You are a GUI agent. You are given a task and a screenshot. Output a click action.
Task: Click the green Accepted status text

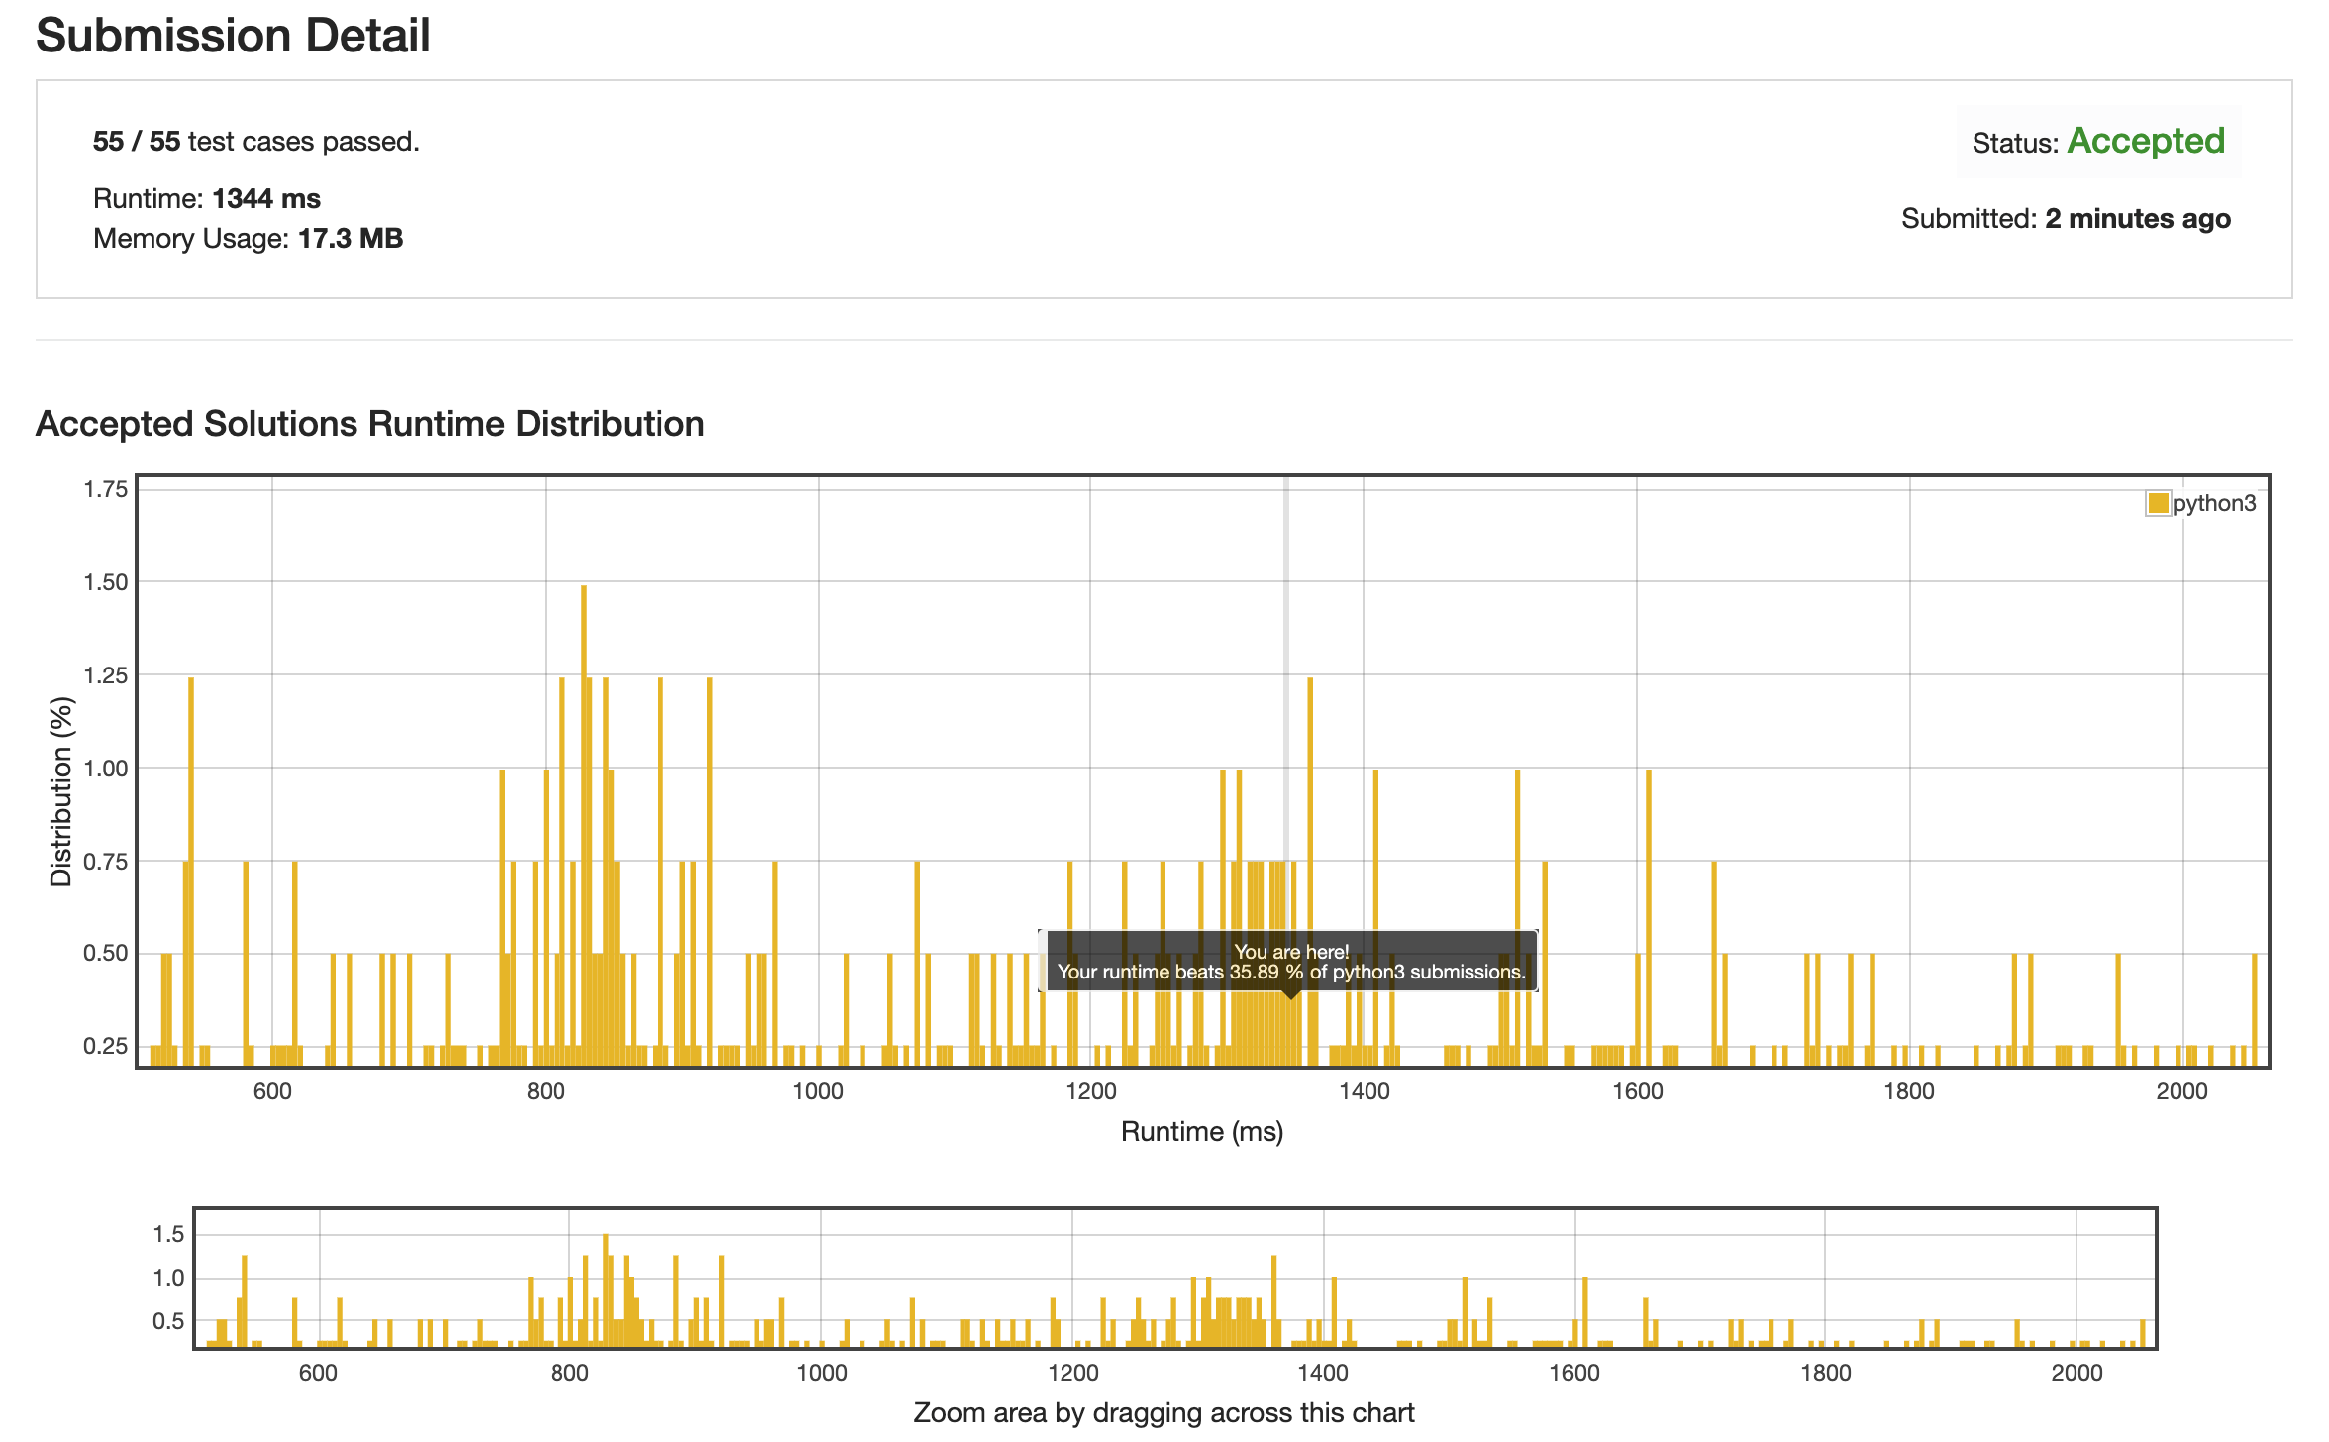[x=2146, y=141]
